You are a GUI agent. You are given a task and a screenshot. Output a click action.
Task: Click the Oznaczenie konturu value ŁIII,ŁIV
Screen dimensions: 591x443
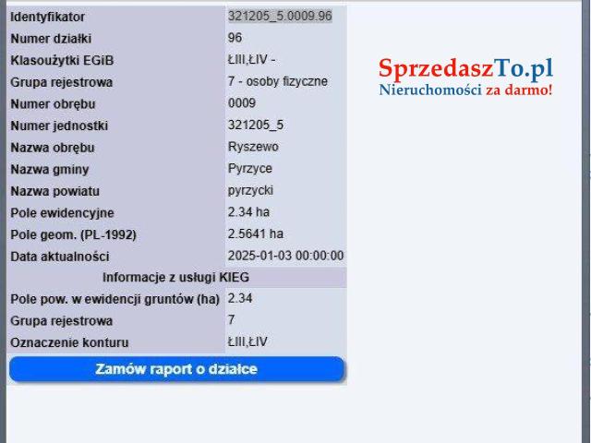click(247, 341)
